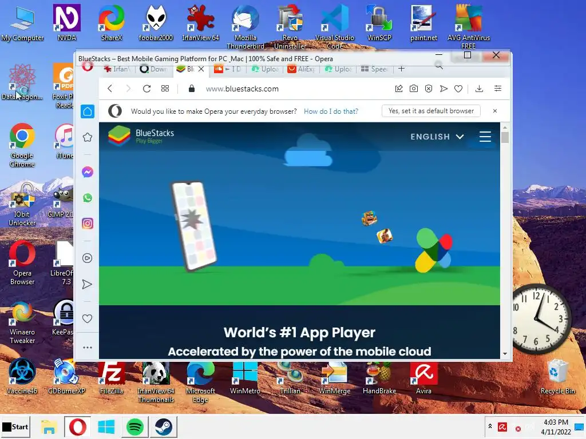Viewport: 586px width, 439px height.
Task: Send page to My Flow from address bar
Action: [x=444, y=89]
